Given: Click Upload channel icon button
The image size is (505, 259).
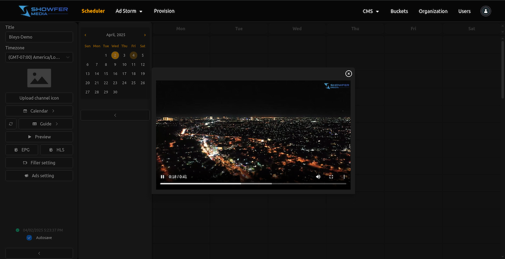Looking at the screenshot, I should (x=39, y=98).
